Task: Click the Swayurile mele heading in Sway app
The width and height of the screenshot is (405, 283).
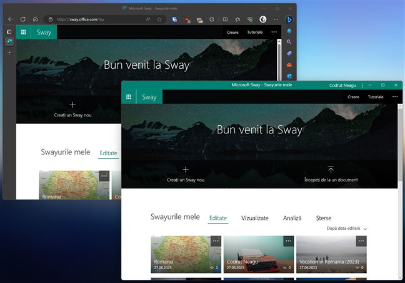Action: click(x=175, y=217)
